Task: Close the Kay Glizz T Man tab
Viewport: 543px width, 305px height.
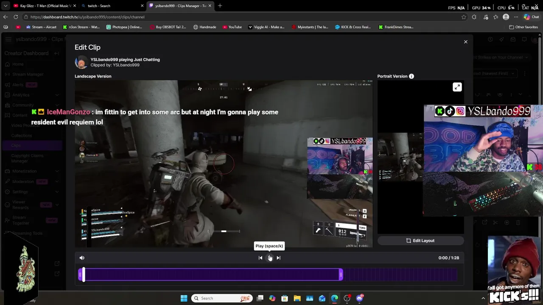Action: (x=75, y=6)
